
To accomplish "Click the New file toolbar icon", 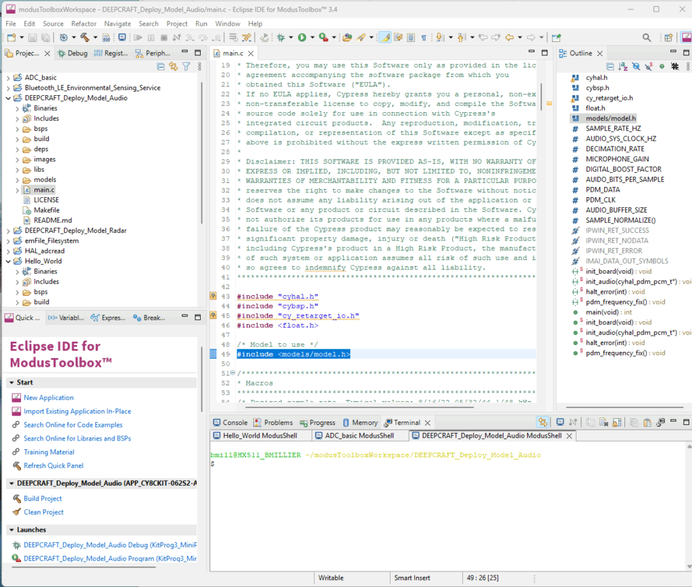I will coord(11,37).
